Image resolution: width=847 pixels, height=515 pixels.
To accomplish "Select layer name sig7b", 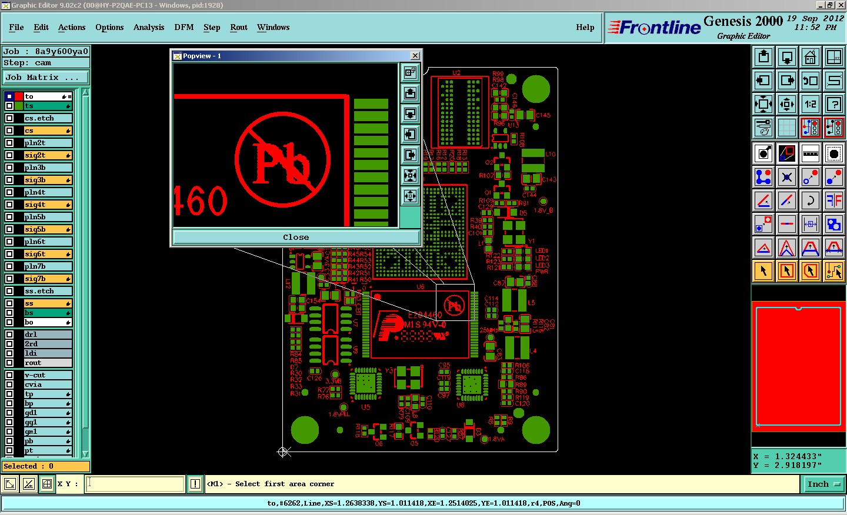I will 48,279.
